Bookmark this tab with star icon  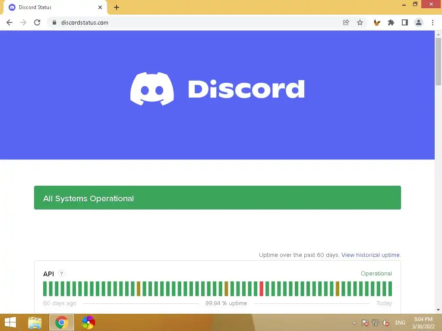coord(360,22)
